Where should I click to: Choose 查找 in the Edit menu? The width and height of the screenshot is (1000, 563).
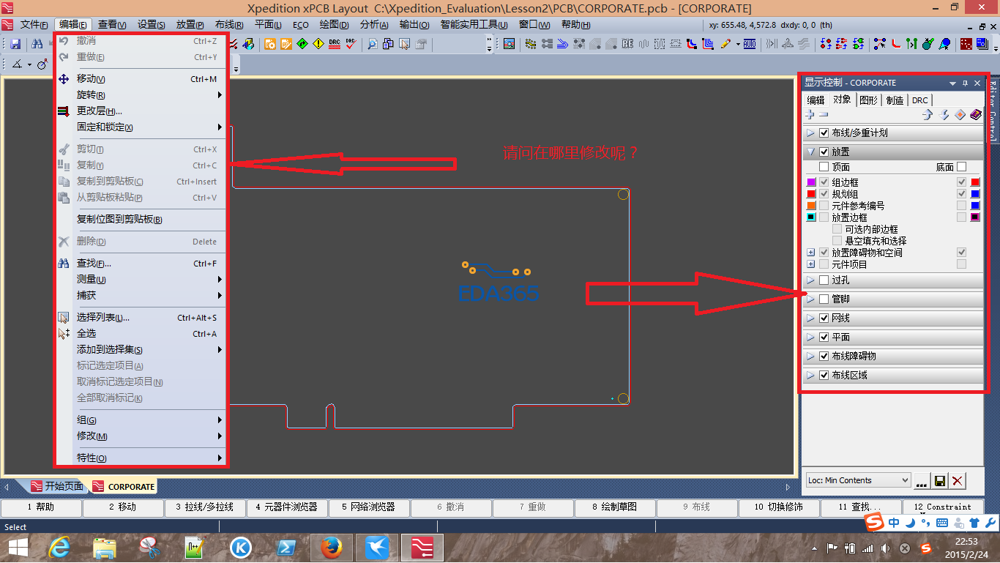click(x=141, y=264)
